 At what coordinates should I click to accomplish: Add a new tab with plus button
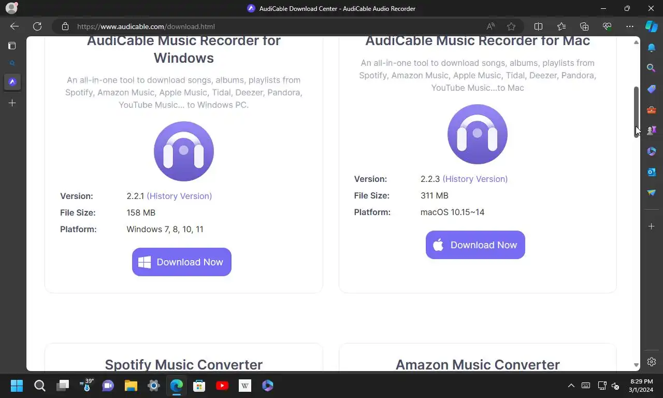(x=12, y=103)
